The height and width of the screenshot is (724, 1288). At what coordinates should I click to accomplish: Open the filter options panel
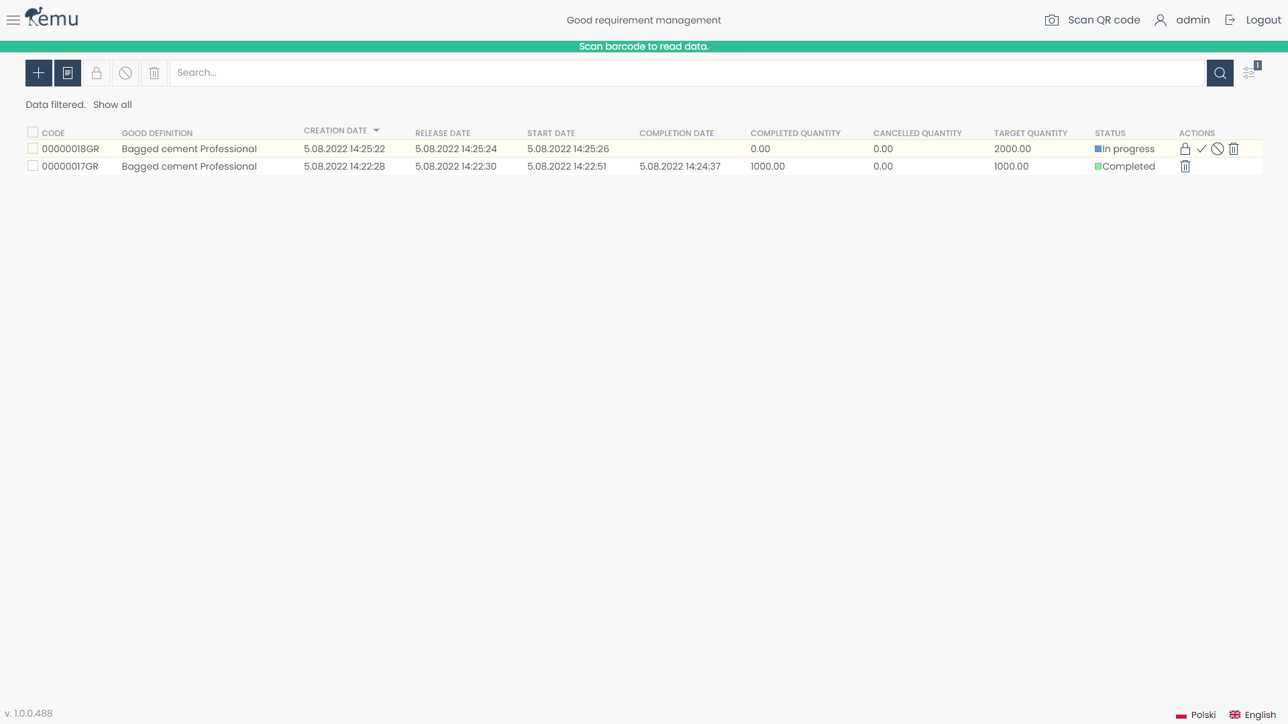[1249, 72]
